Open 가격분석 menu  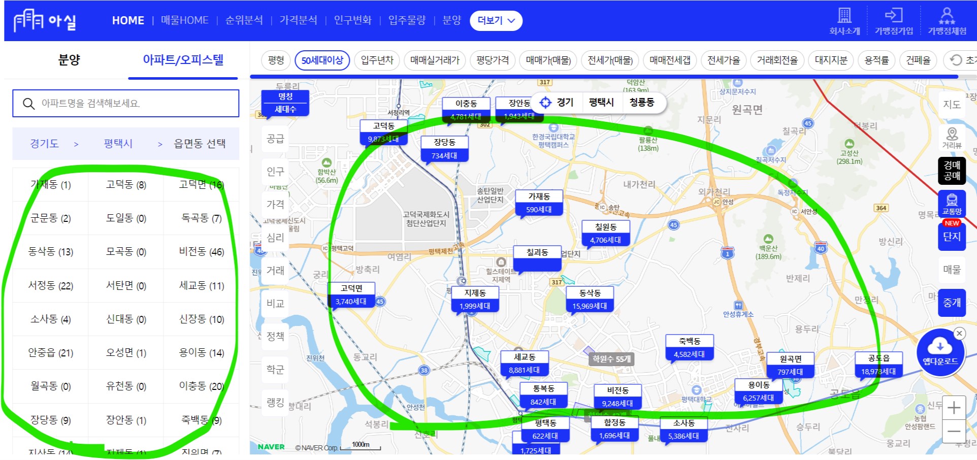(299, 20)
